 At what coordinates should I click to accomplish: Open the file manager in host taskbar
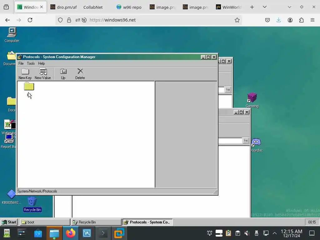[54, 233]
